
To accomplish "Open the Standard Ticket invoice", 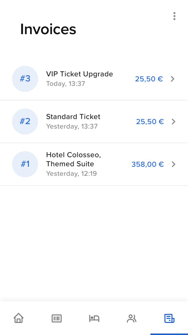I will pyautogui.click(x=73, y=117).
